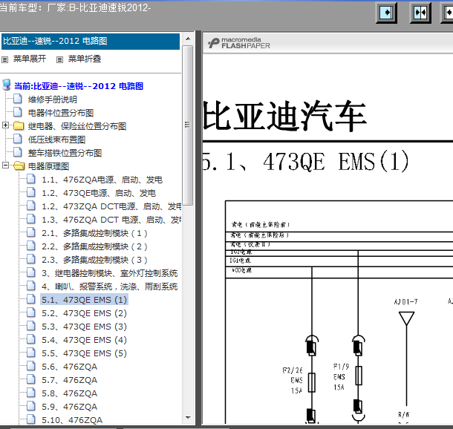Open 2.3、多路集成控制模块 (3)

94,260
